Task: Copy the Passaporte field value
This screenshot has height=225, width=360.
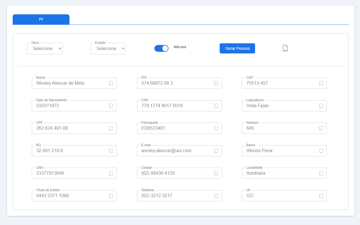Action: pos(216,128)
